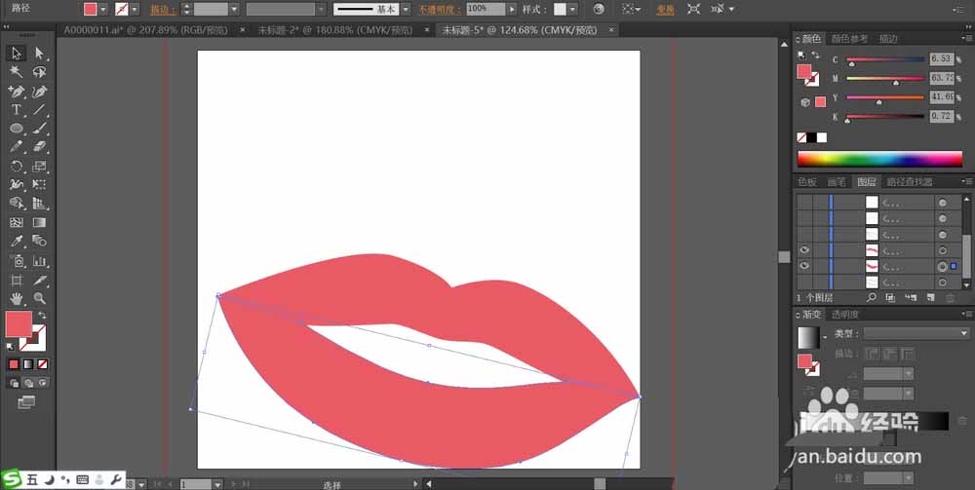
Task: Select the Magic Wand tool
Action: [x=17, y=71]
